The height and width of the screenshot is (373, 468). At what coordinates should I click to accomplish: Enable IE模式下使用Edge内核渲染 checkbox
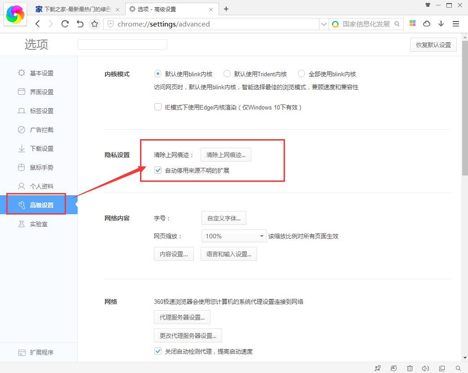[158, 107]
